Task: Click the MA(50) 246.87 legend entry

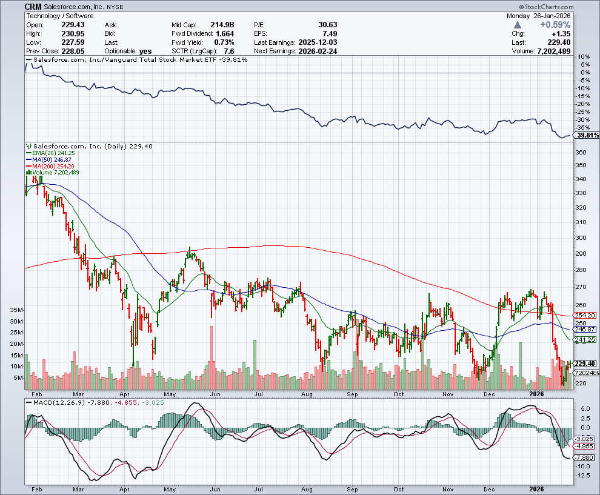Action: point(48,159)
